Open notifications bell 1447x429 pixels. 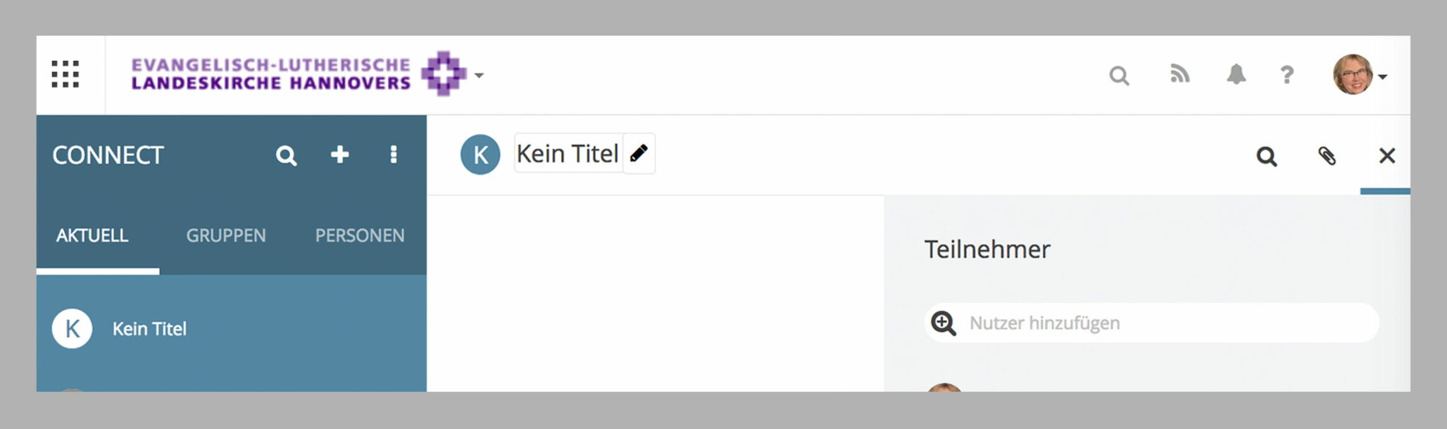(x=1236, y=74)
